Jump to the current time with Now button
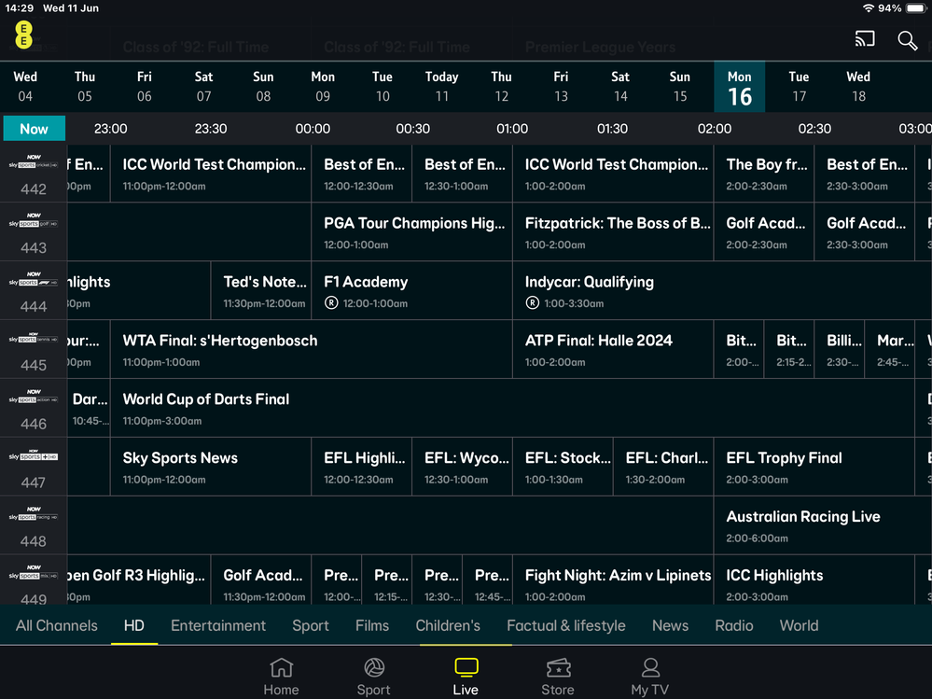Image resolution: width=932 pixels, height=699 pixels. pyautogui.click(x=34, y=129)
